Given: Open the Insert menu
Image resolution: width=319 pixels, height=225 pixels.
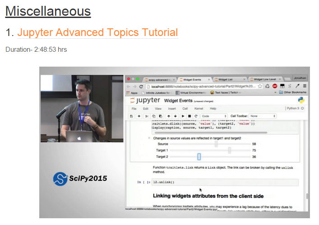Looking at the screenshot, I should tap(172, 108).
